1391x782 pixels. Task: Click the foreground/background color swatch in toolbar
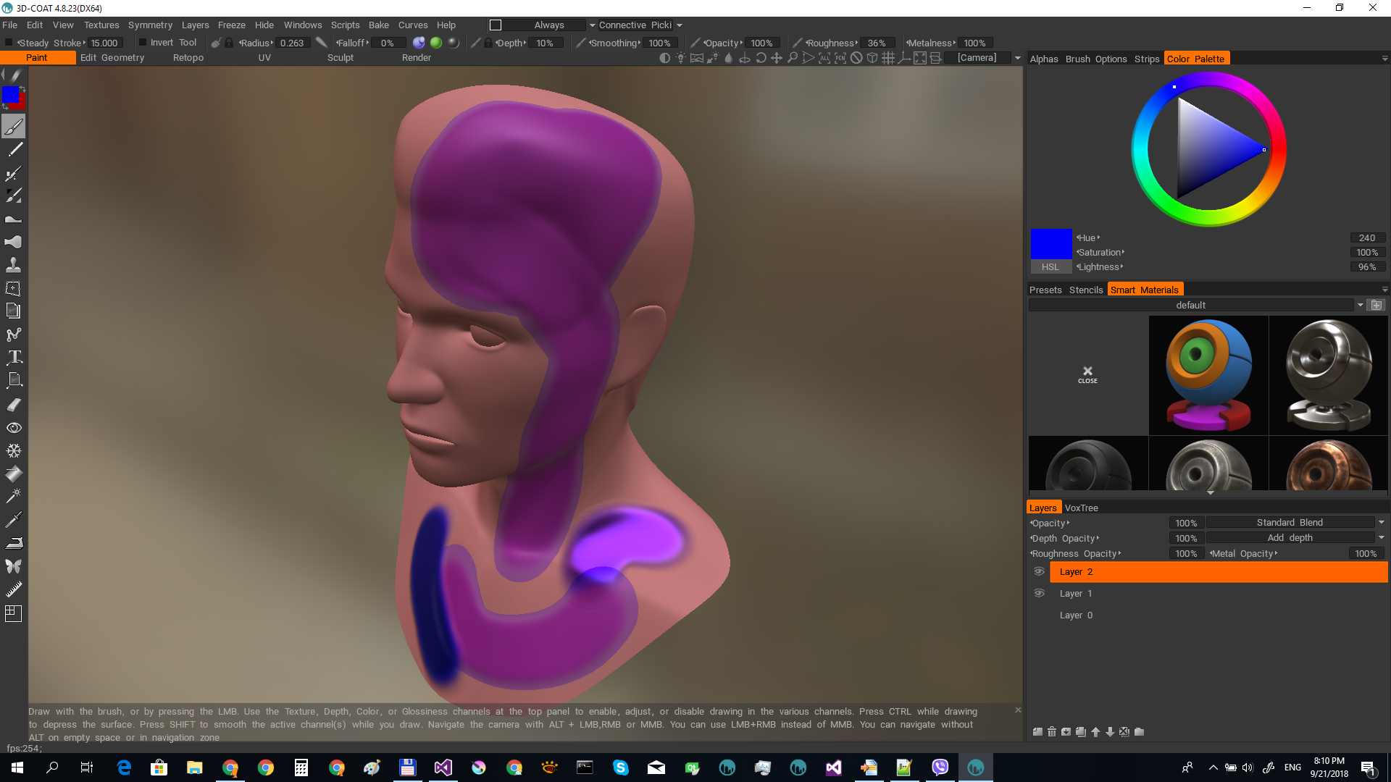pyautogui.click(x=13, y=98)
